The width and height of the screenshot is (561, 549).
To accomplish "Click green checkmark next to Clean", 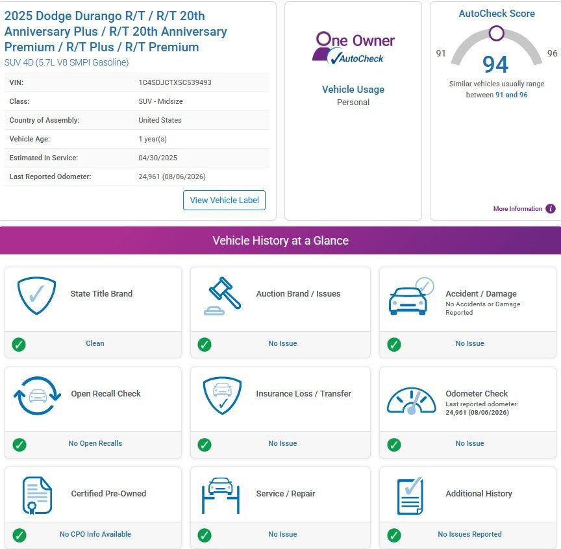I will 19,345.
